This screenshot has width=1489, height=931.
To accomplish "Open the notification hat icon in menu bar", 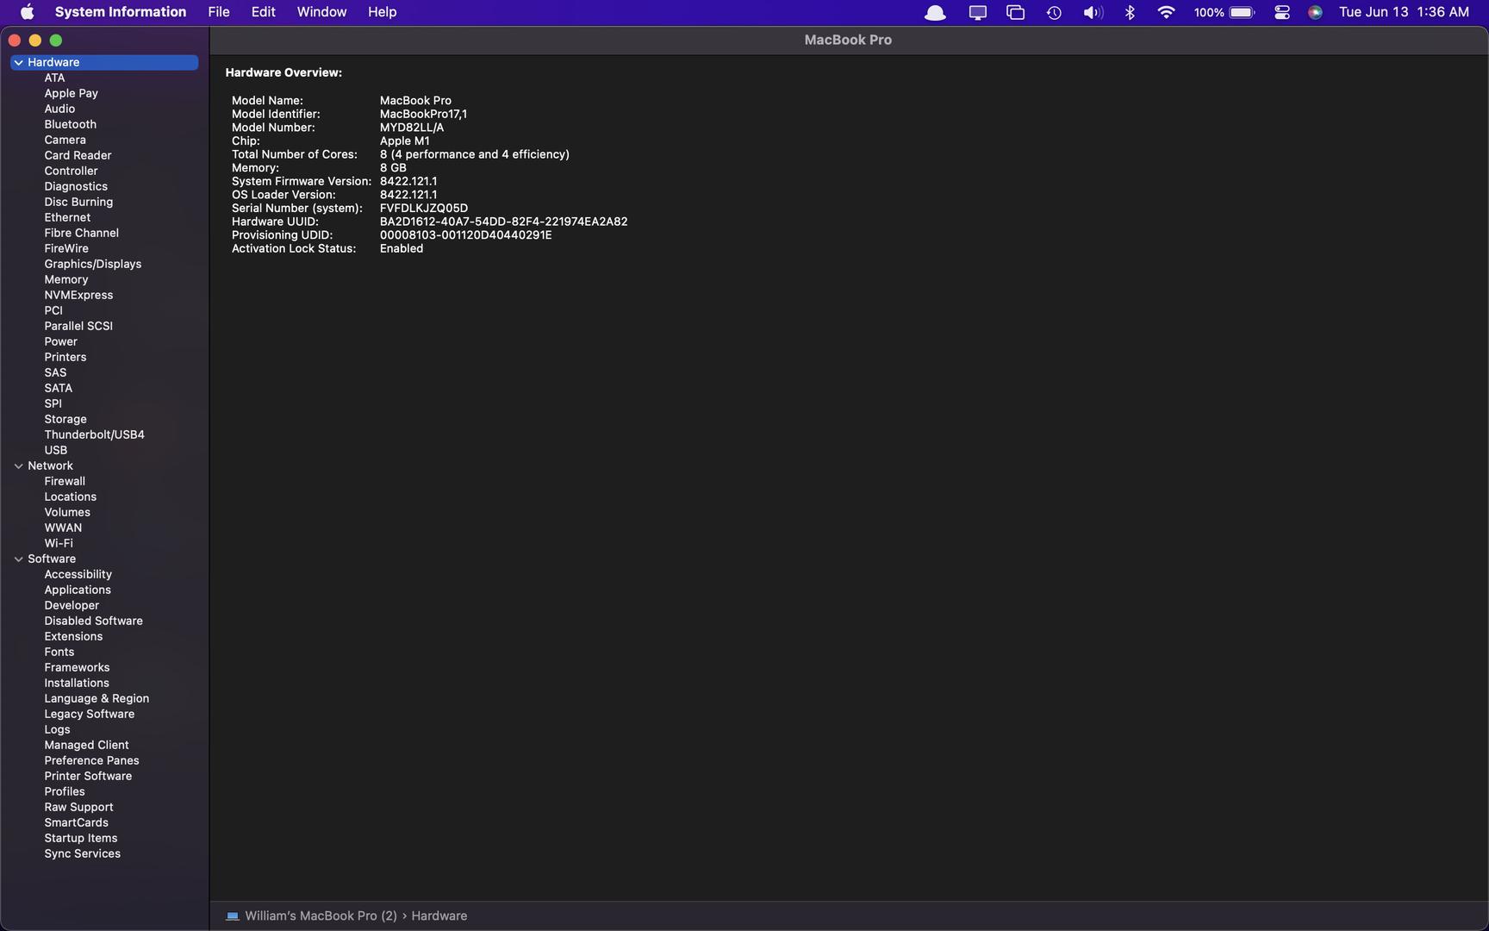I will coord(935,12).
